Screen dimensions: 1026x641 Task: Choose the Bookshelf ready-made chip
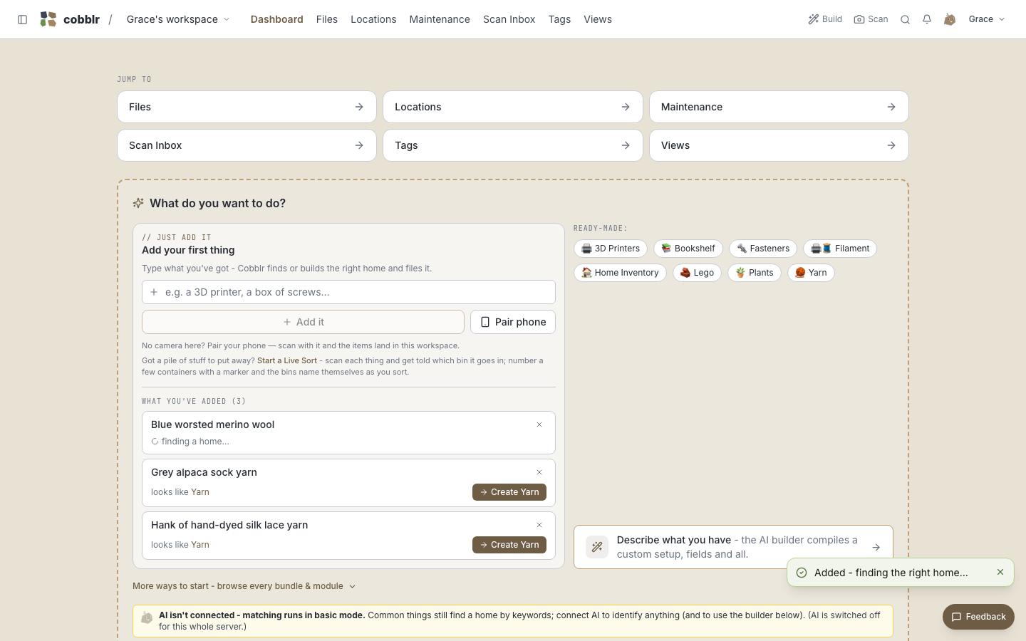coord(688,249)
